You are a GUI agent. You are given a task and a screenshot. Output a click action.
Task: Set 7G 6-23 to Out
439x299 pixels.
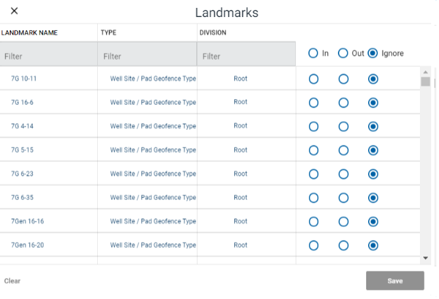pos(343,174)
